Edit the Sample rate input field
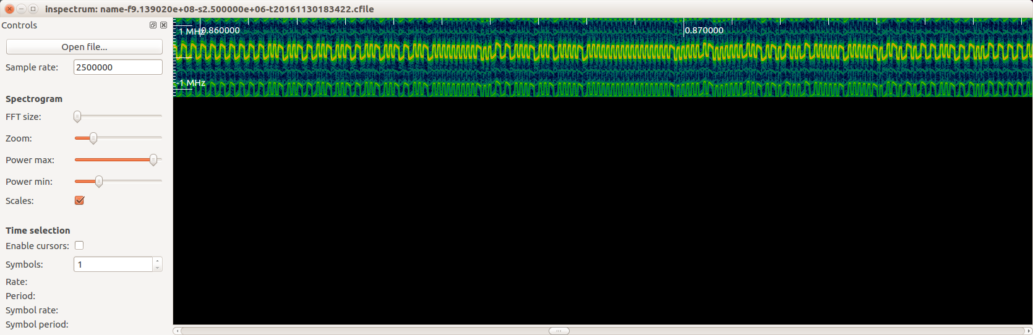This screenshot has height=335, width=1033. (118, 67)
